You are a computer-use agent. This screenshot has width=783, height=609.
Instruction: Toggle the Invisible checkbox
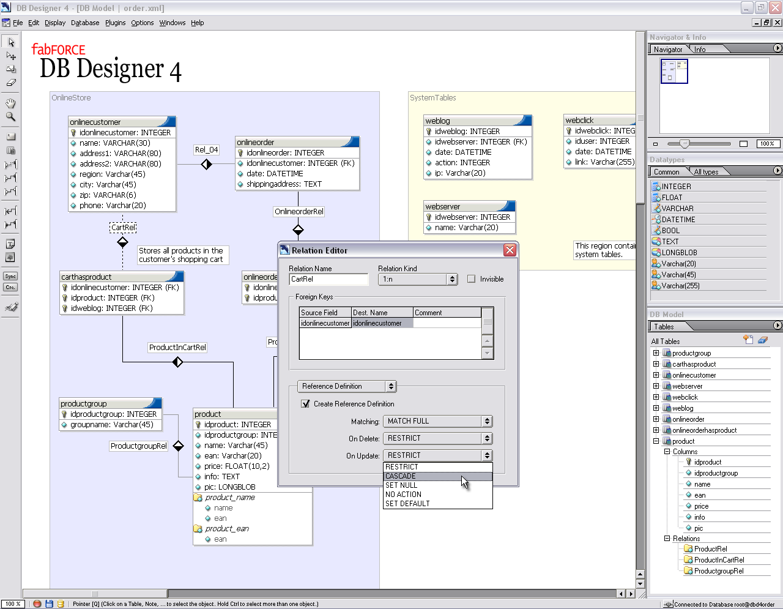[x=471, y=278]
